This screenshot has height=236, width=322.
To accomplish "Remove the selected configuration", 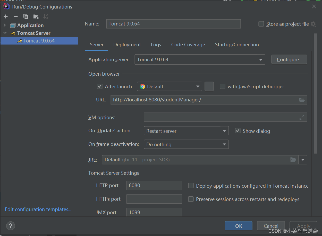I will (16, 16).
